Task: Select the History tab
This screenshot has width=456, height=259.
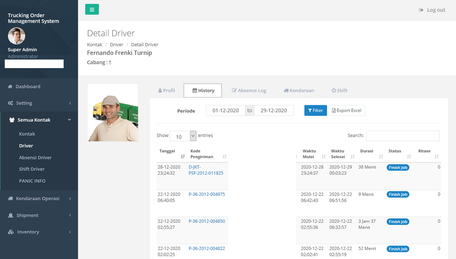Action: click(203, 91)
